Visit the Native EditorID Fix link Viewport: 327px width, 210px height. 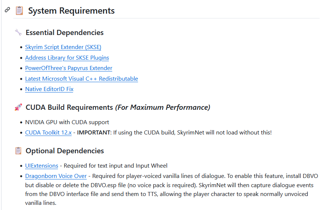49,89
